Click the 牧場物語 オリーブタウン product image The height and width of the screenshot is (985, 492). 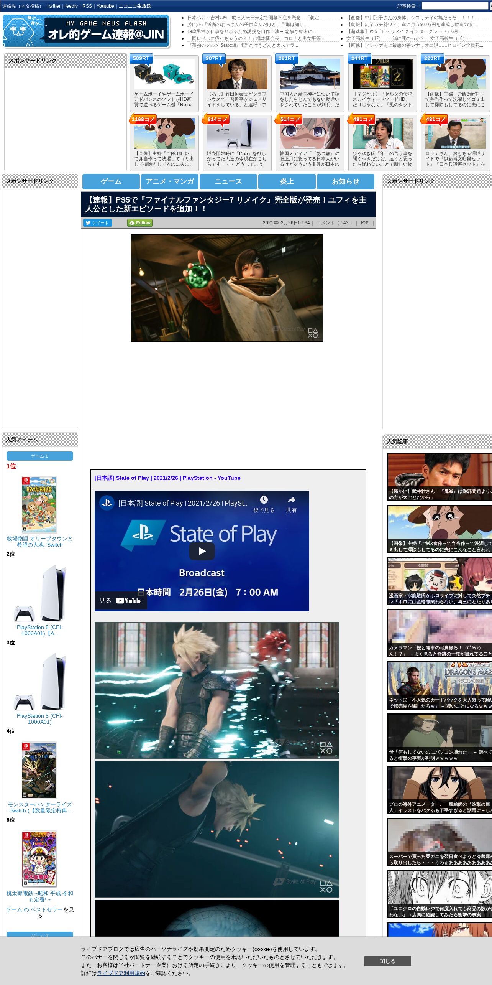coord(39,504)
